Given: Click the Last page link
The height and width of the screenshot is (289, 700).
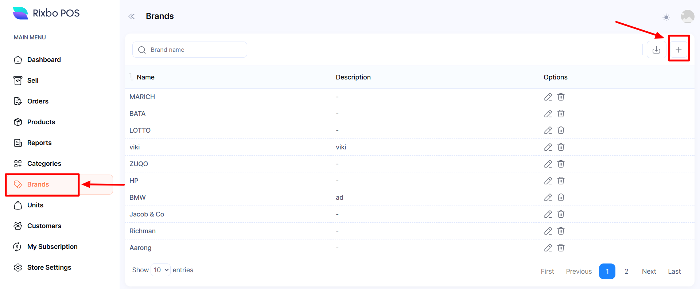Looking at the screenshot, I should click(x=674, y=272).
